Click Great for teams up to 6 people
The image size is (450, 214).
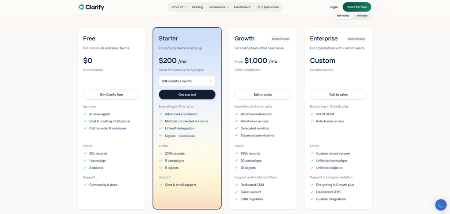181,70
